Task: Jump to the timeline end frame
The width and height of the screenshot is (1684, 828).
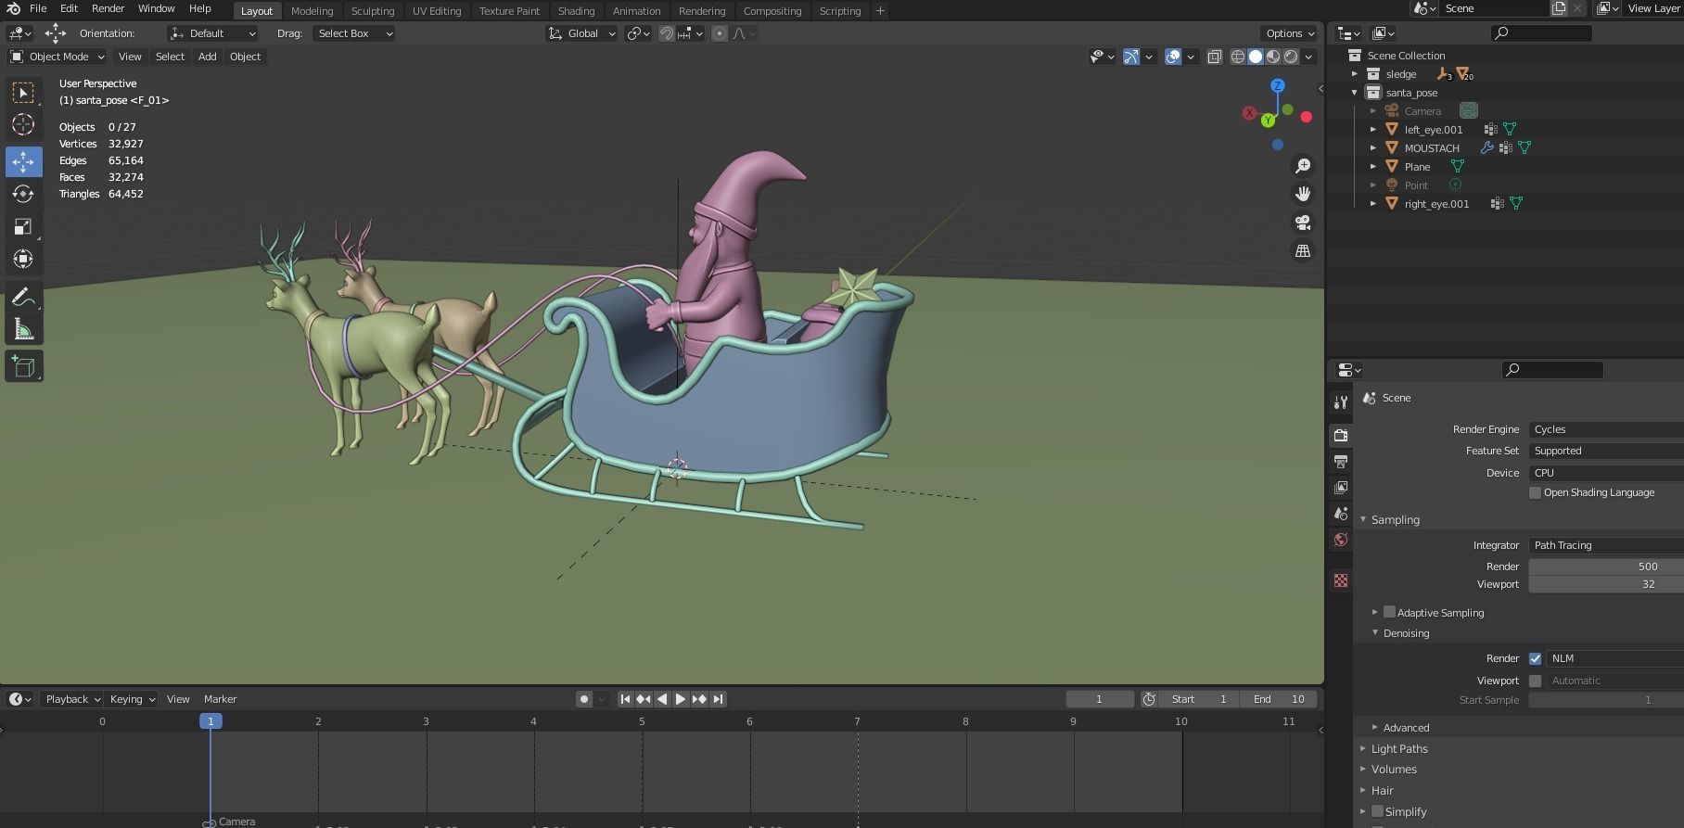Action: (x=718, y=699)
